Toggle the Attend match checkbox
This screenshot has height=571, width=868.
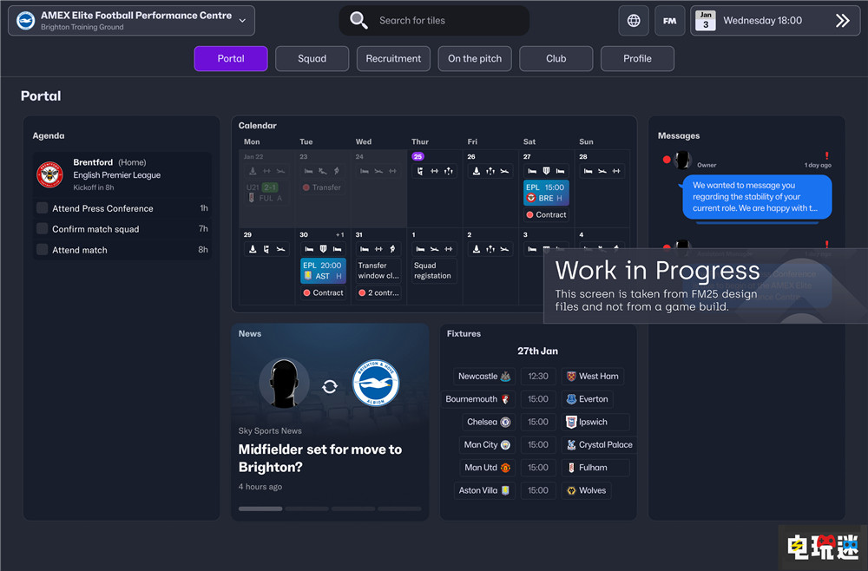(42, 250)
